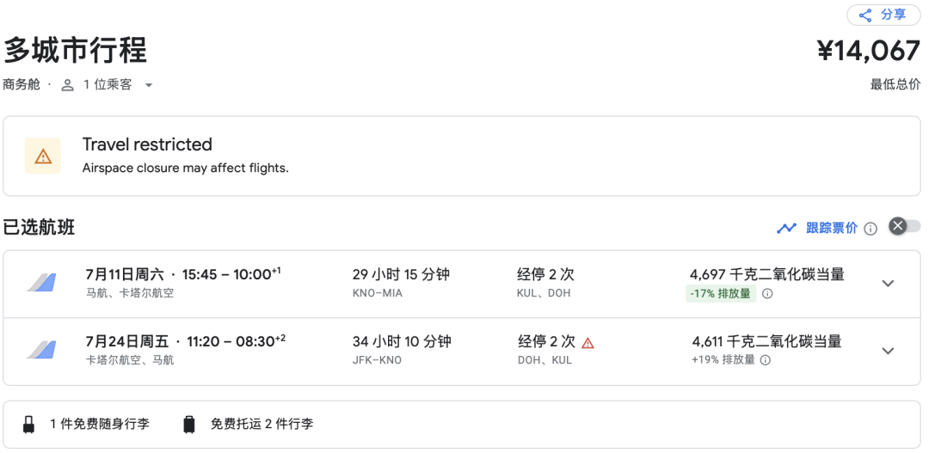This screenshot has height=453, width=929.
Task: Toggle the price tracking switch on
Action: (x=904, y=226)
